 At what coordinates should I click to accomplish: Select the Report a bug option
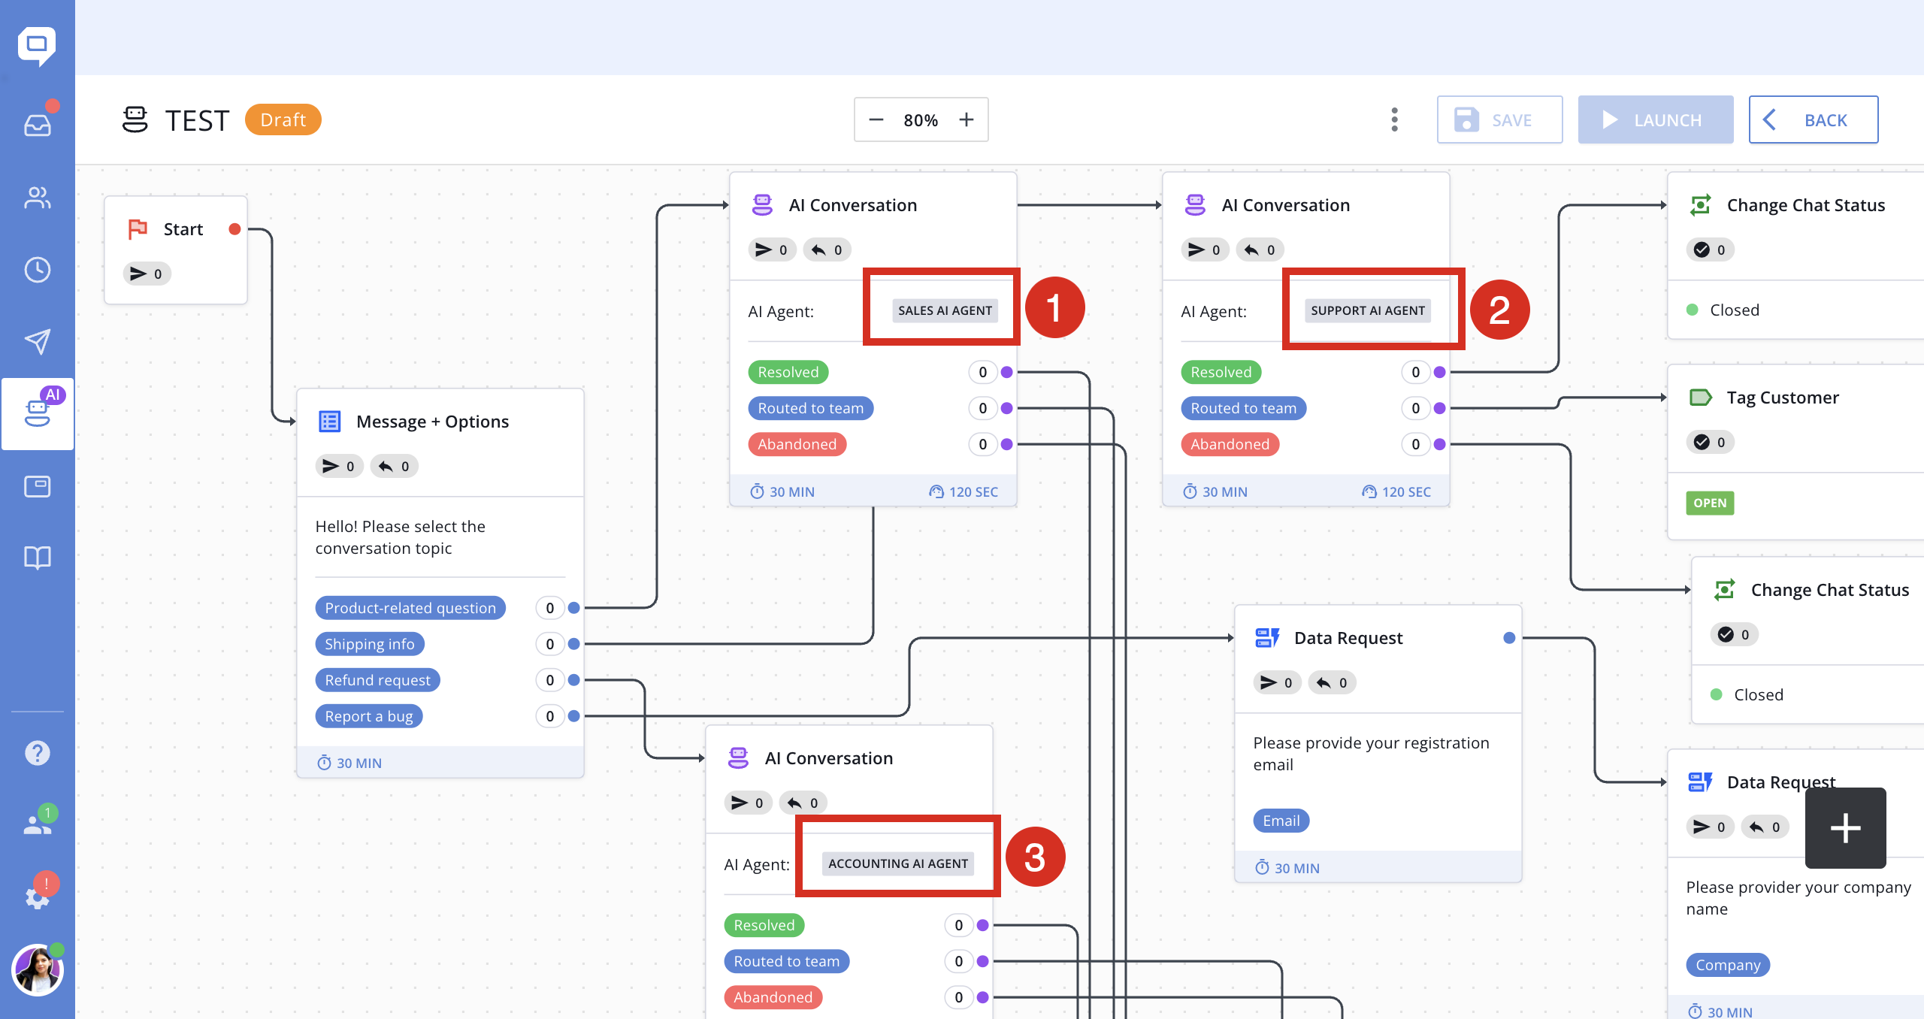[369, 716]
